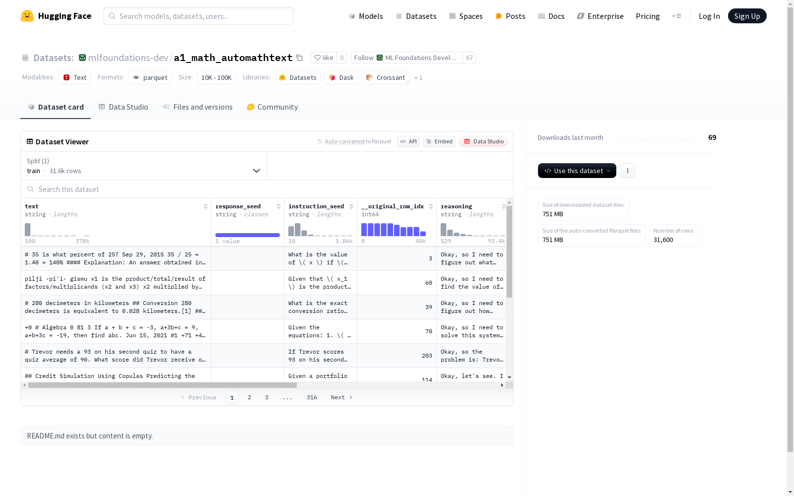Click the parquet format tag
Image resolution: width=794 pixels, height=496 pixels.
tap(150, 77)
